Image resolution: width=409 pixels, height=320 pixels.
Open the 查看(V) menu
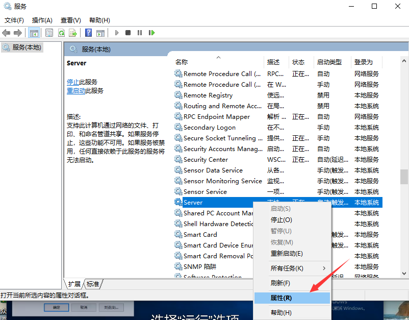pos(70,20)
